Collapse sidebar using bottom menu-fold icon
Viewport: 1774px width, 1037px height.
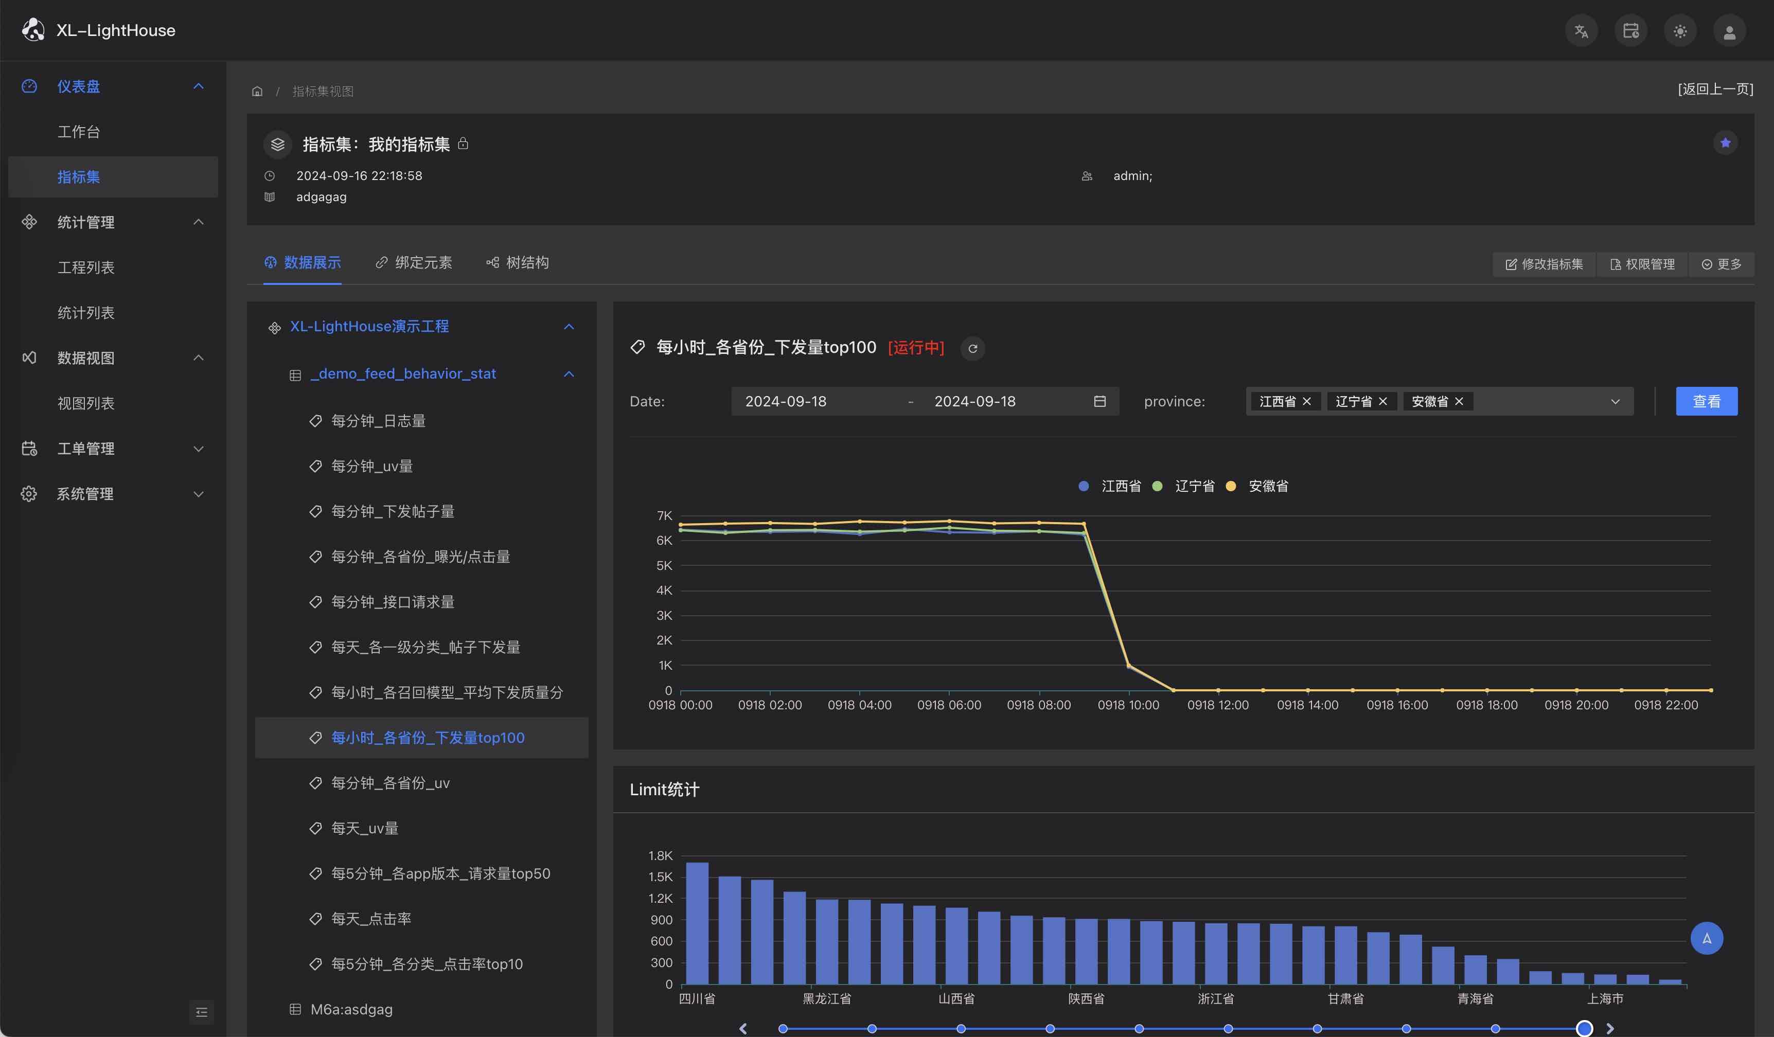tap(201, 1012)
